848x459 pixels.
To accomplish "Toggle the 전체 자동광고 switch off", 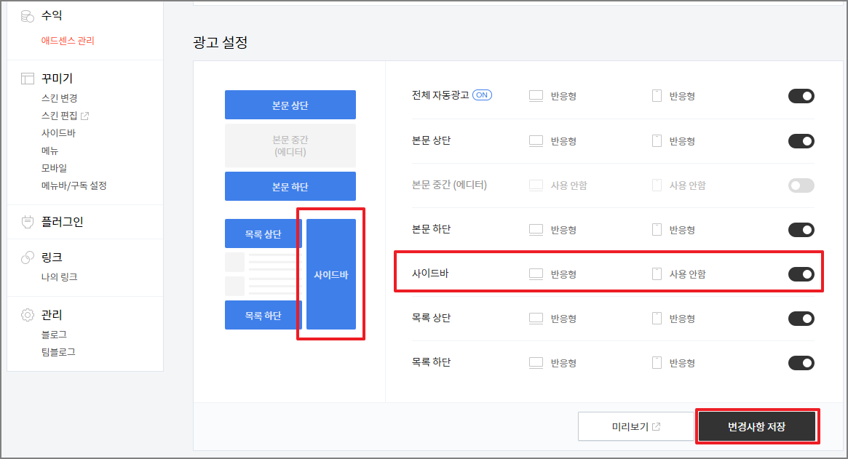I will pos(801,95).
